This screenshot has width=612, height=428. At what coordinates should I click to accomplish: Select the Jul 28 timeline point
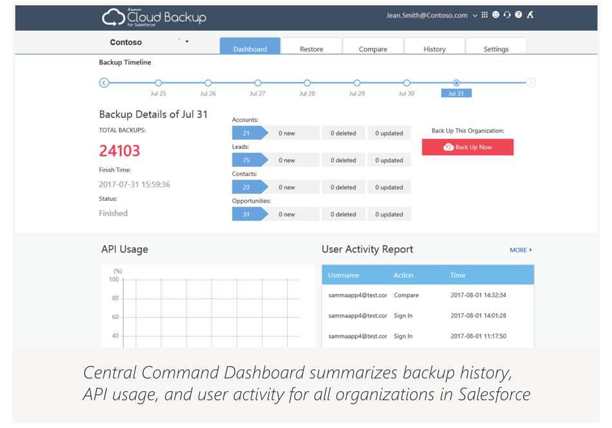307,82
